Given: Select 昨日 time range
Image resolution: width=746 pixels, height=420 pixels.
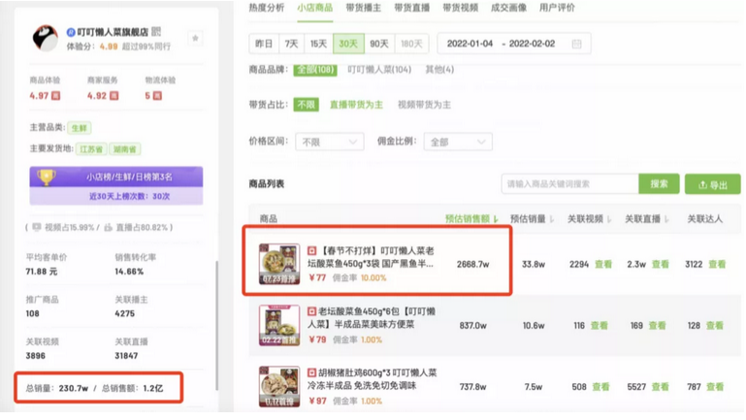Looking at the screenshot, I should pos(264,44).
